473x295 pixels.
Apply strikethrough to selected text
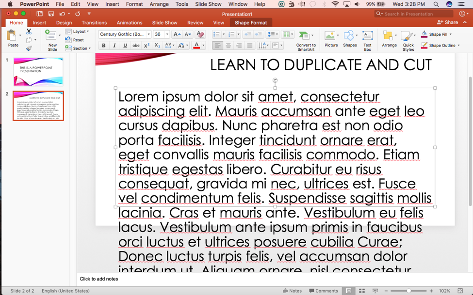coord(135,45)
